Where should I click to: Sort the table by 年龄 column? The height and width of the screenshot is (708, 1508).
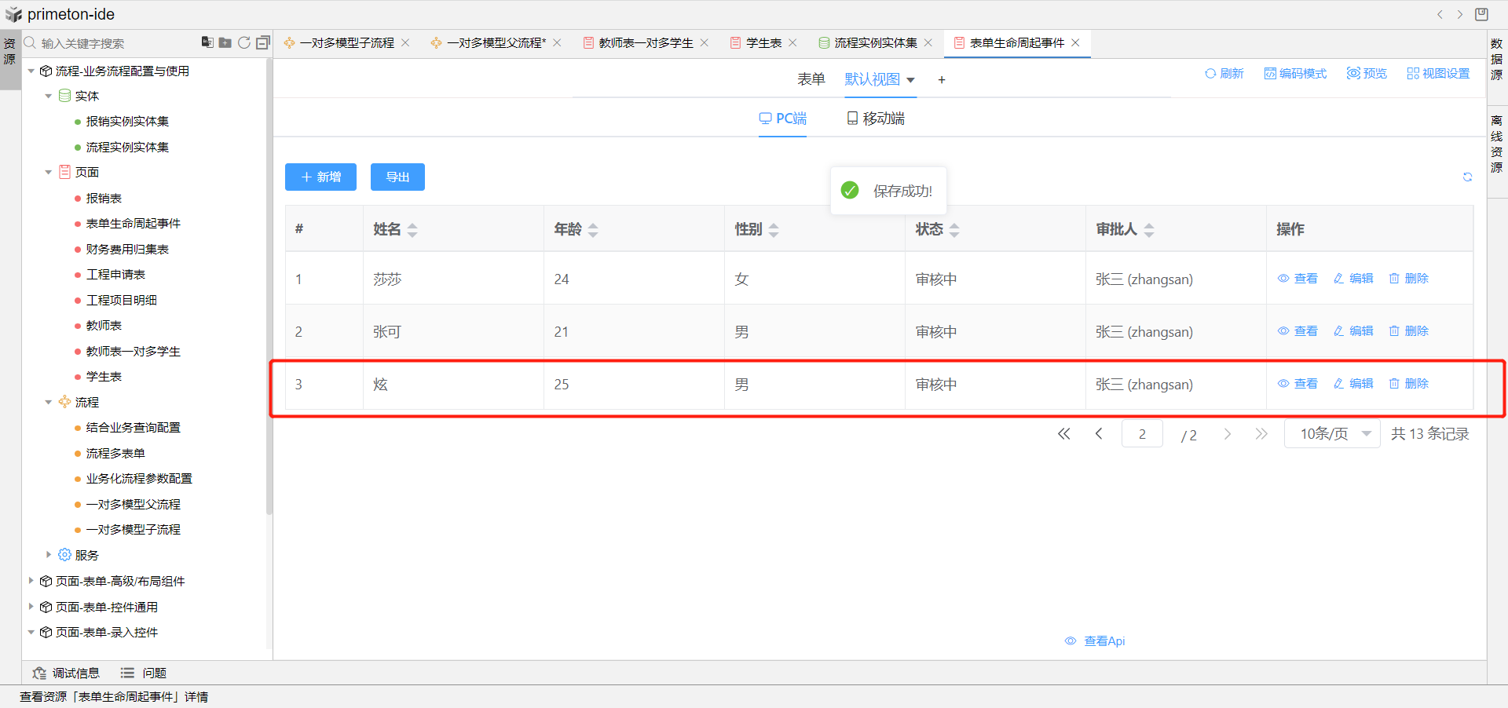pyautogui.click(x=593, y=230)
